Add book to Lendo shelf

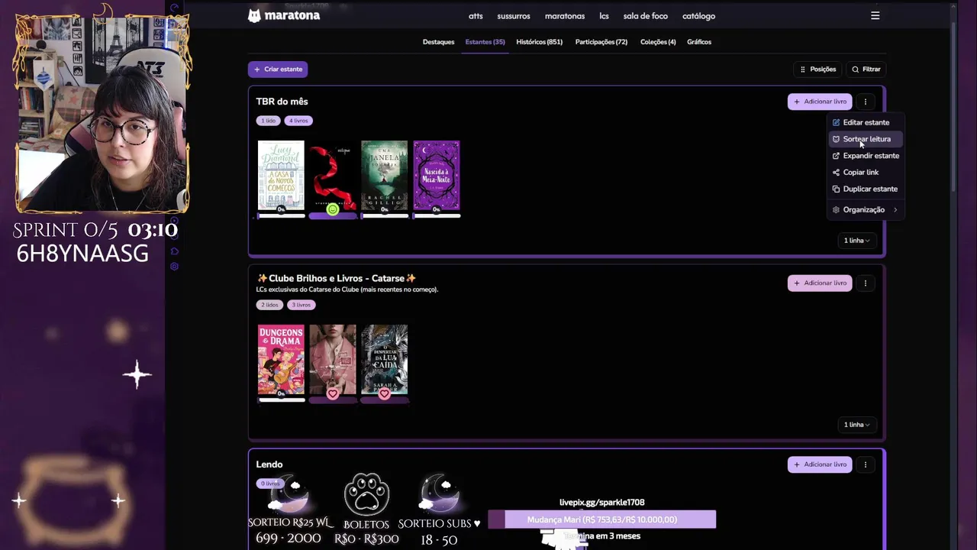(x=820, y=464)
